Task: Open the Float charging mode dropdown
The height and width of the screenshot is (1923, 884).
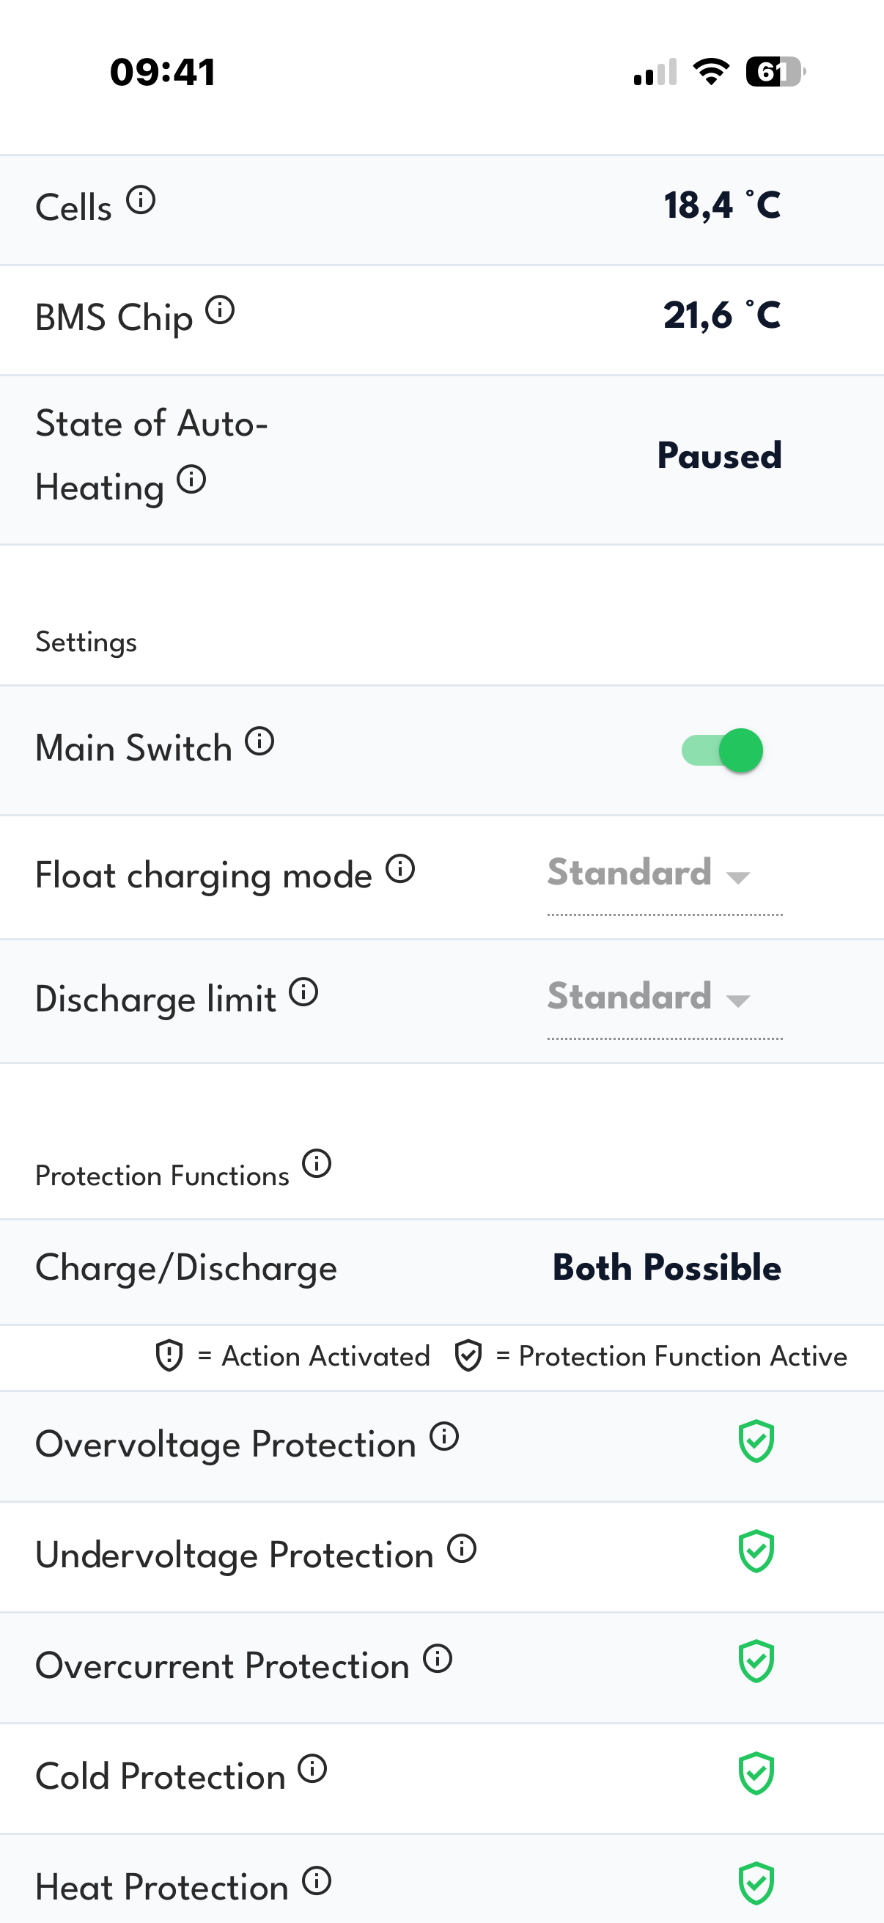Action: point(664,873)
